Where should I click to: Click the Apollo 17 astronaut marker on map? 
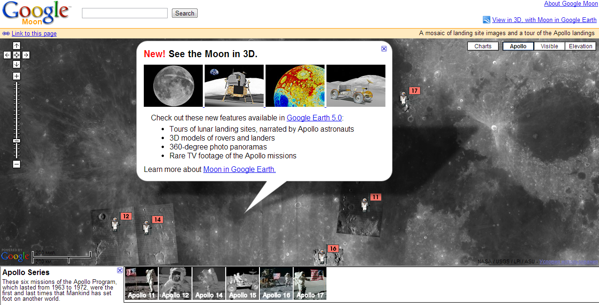404,100
